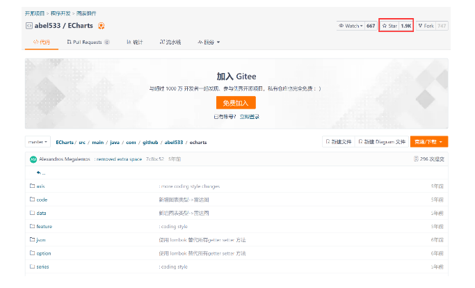Click 程序开发 in the top breadcrumb
Image resolution: width=475 pixels, height=288 pixels.
tap(61, 13)
